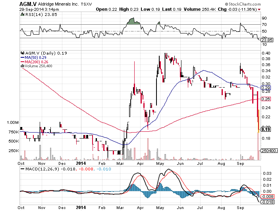Click the MACD black legend line
Screen dimensions: 278x211
(x=23, y=169)
